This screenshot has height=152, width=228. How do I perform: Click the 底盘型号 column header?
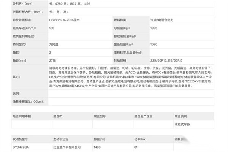coord(100,116)
